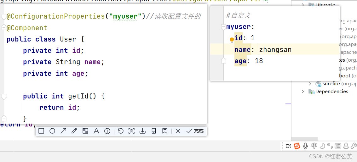Click the id key in YAML
This screenshot has width=357, height=162.
239,38
